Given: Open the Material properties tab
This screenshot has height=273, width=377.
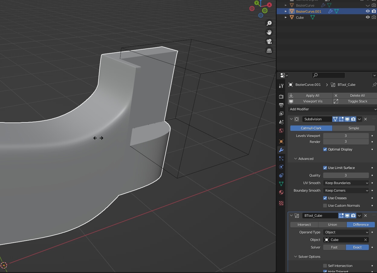Looking at the screenshot, I should point(281,192).
